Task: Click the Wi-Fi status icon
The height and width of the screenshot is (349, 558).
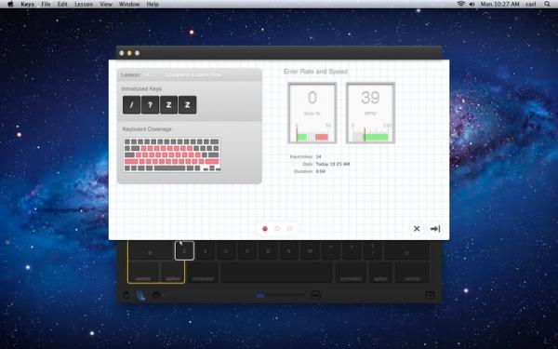Action: (461, 4)
